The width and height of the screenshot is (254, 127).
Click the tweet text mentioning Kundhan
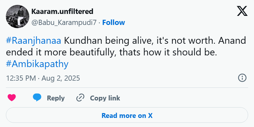click(140, 41)
